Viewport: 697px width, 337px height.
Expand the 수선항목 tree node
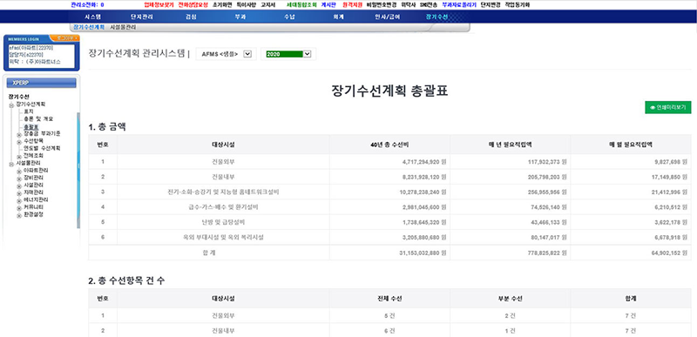click(x=19, y=142)
